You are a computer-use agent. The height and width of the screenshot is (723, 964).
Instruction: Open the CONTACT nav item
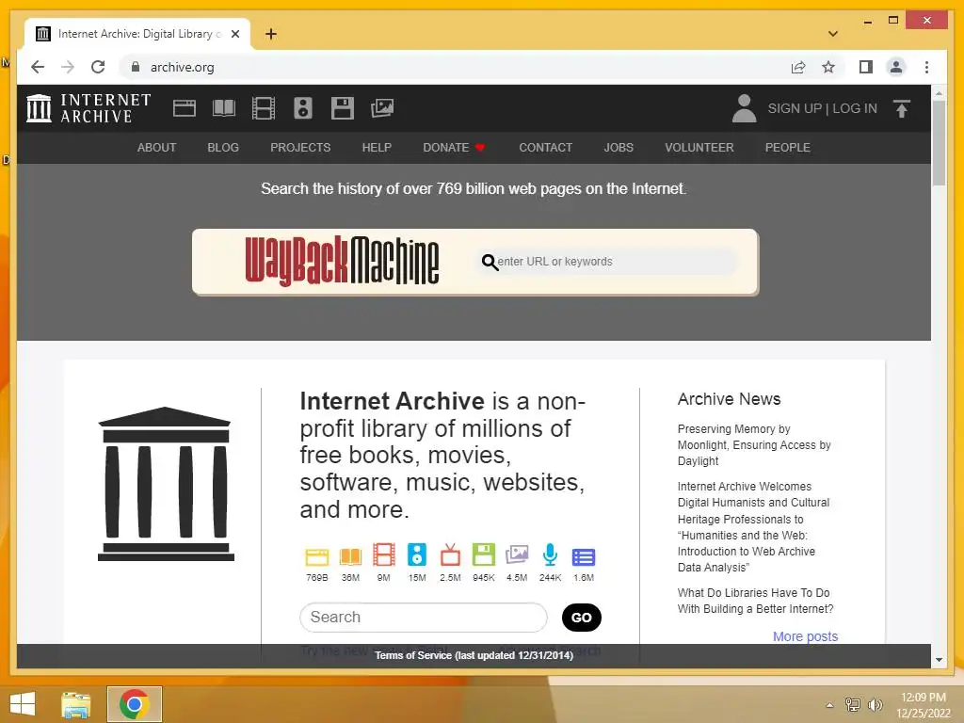click(x=545, y=148)
